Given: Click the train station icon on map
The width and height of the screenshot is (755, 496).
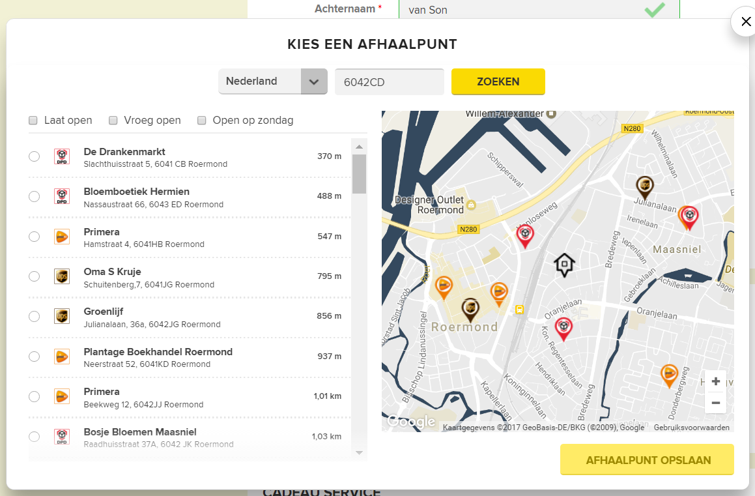Looking at the screenshot, I should (519, 310).
